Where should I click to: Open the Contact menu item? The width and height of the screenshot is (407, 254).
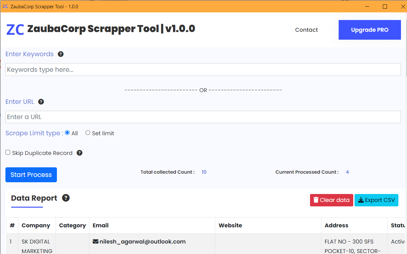[306, 30]
